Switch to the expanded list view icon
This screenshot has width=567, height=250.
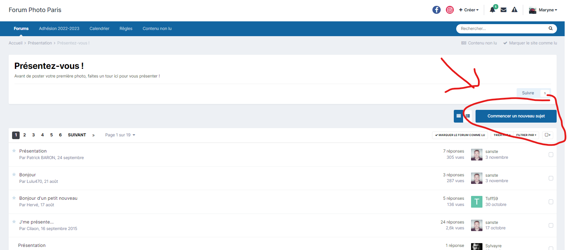[x=468, y=116]
